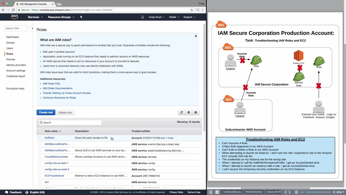This screenshot has height=195, width=346.
Task: Go to Groups in IAM sidebar
Action: coord(10,43)
